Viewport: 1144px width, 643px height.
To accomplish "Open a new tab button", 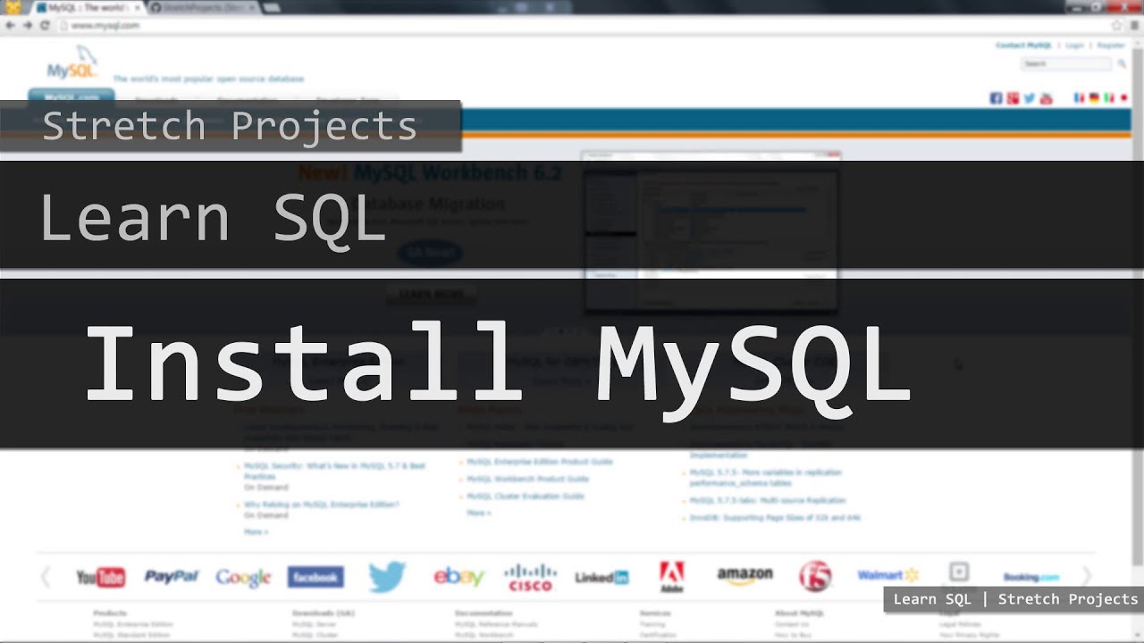I will pos(271,7).
